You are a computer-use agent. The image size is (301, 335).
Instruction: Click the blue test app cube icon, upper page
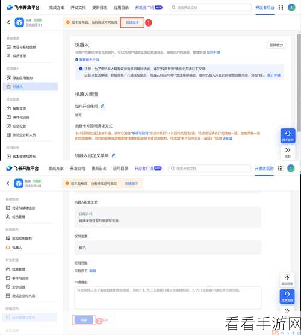19,22
